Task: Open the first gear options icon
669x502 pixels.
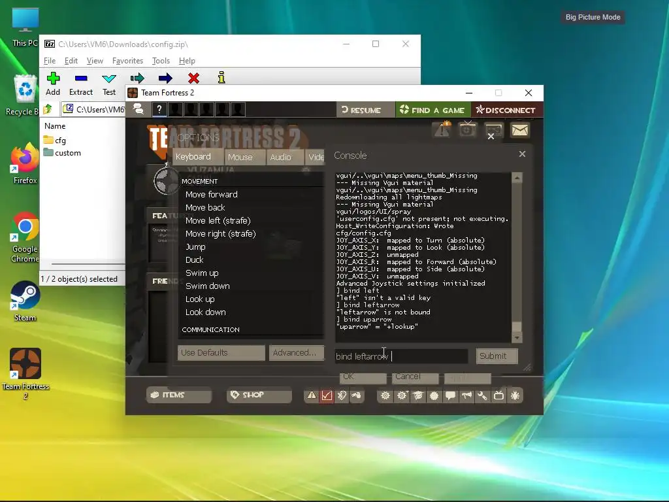Action: point(385,395)
